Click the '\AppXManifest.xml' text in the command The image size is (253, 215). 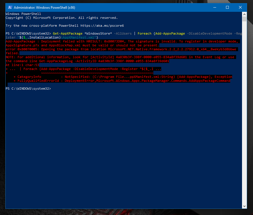[77, 38]
